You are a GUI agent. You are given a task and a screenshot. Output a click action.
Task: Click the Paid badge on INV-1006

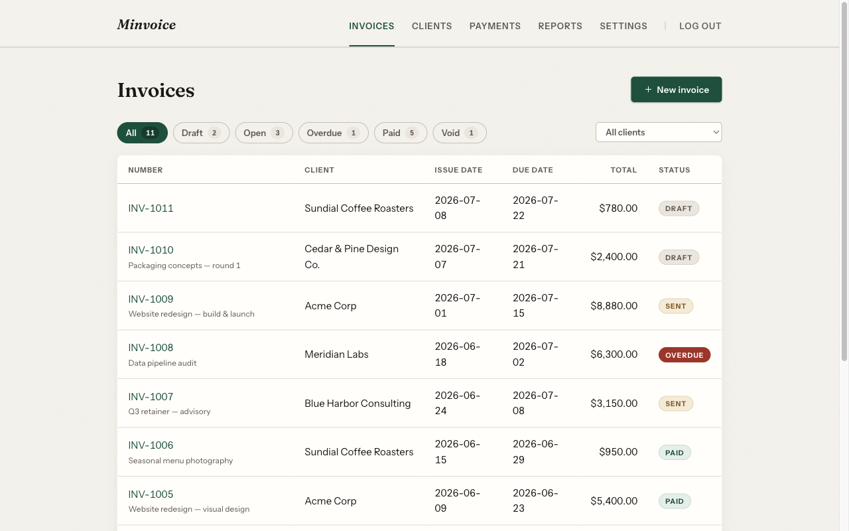pos(675,453)
